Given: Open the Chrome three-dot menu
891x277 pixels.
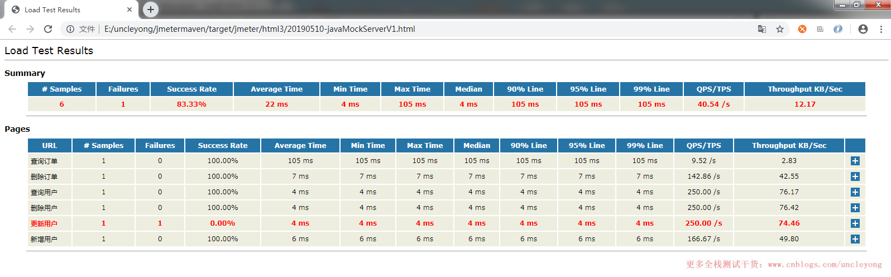Looking at the screenshot, I should coord(881,29).
